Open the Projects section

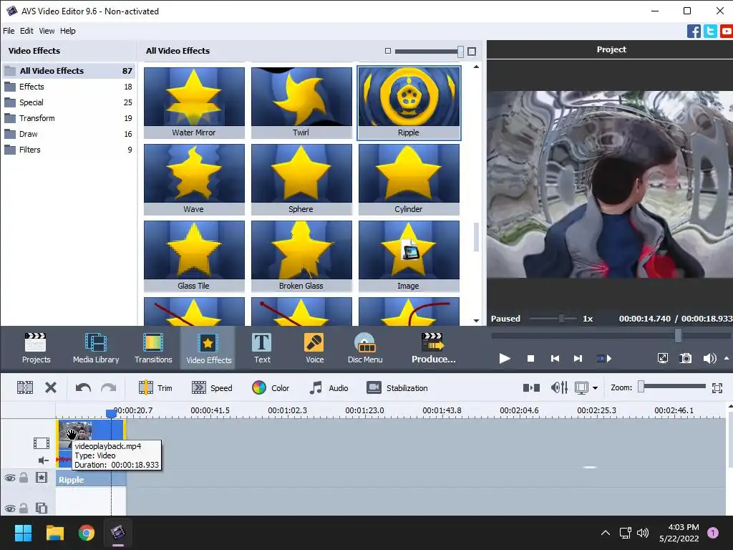(x=36, y=348)
